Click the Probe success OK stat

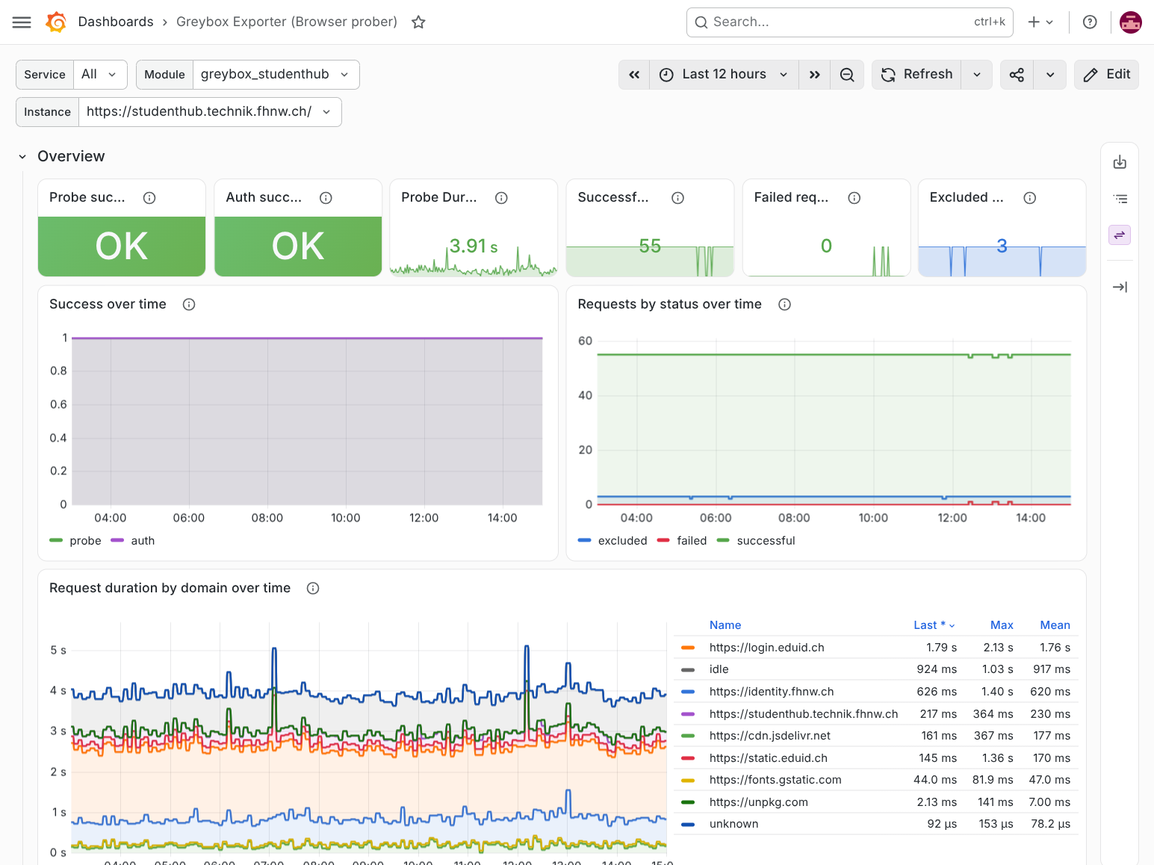tap(122, 247)
